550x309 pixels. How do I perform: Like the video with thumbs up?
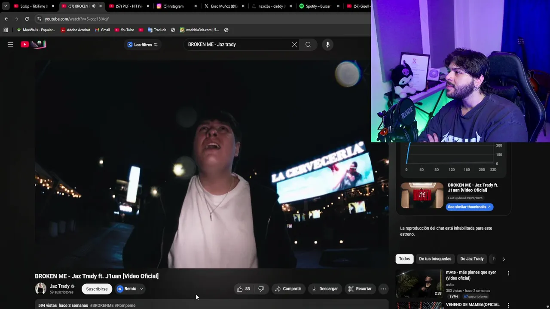tap(244, 289)
